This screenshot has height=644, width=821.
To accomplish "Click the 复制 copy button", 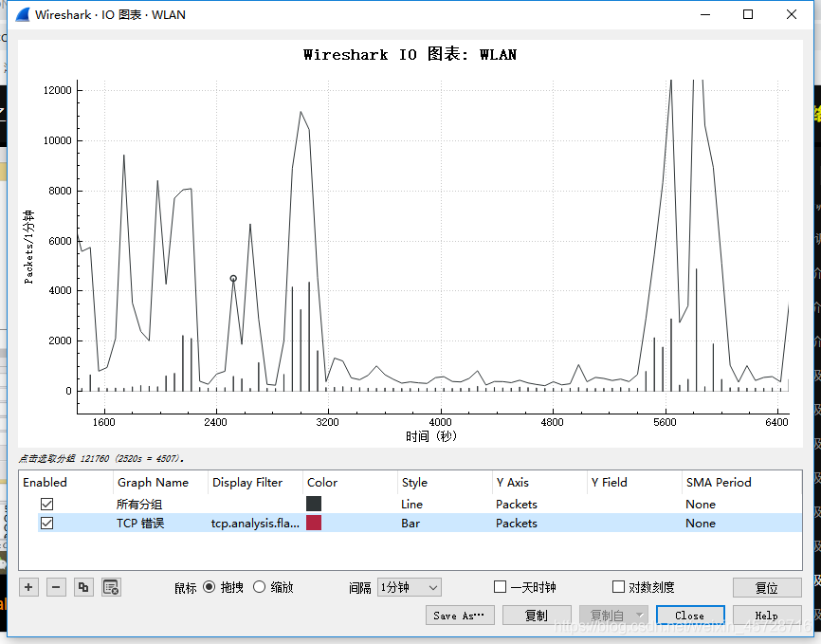I will [x=537, y=616].
